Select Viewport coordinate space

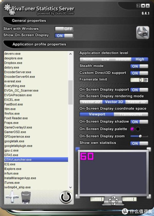[x=97, y=114]
